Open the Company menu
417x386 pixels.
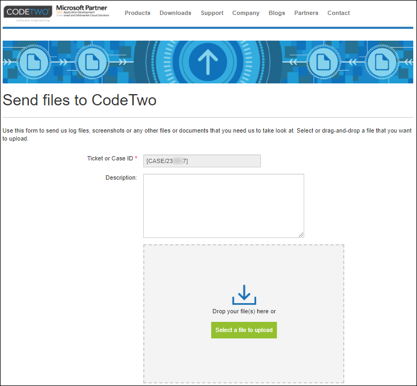pyautogui.click(x=246, y=13)
